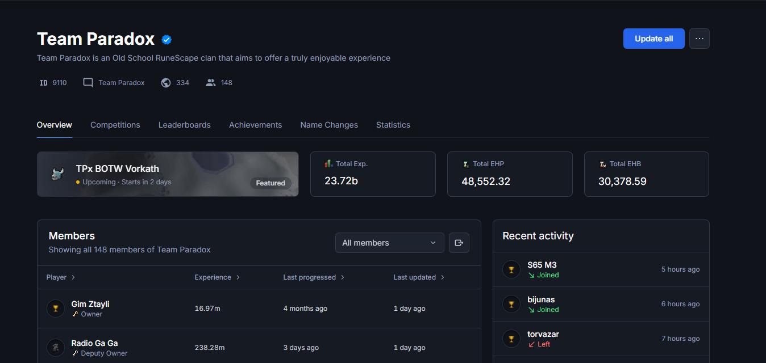
Task: Click Gim Ztayli's 16.97m experience value
Action: point(207,309)
